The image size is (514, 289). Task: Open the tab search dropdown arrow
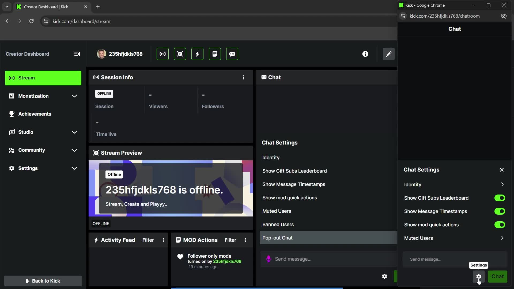7,7
